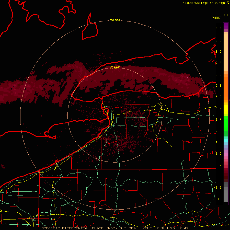Image resolution: width=230 pixels, height=230 pixels.
Task: Click the 5.0 value on the color scale
Action: point(218,97)
